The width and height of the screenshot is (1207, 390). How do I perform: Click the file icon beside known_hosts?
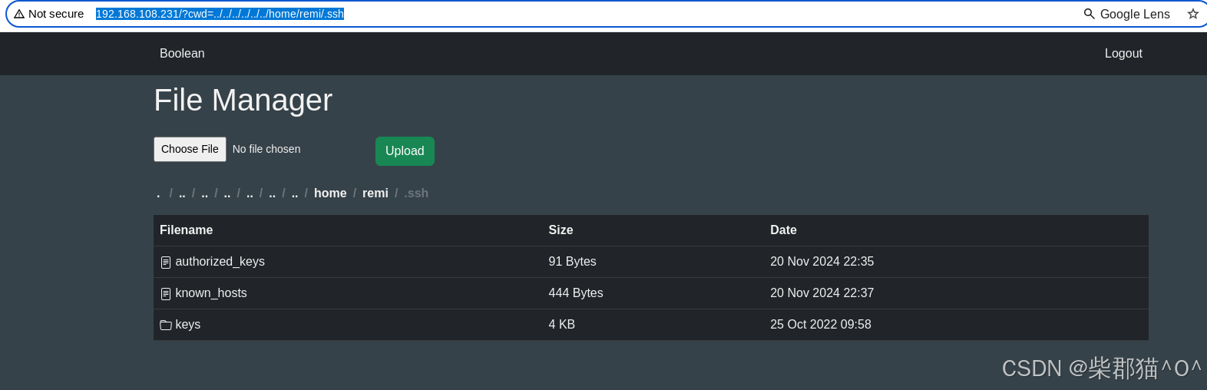pos(166,294)
